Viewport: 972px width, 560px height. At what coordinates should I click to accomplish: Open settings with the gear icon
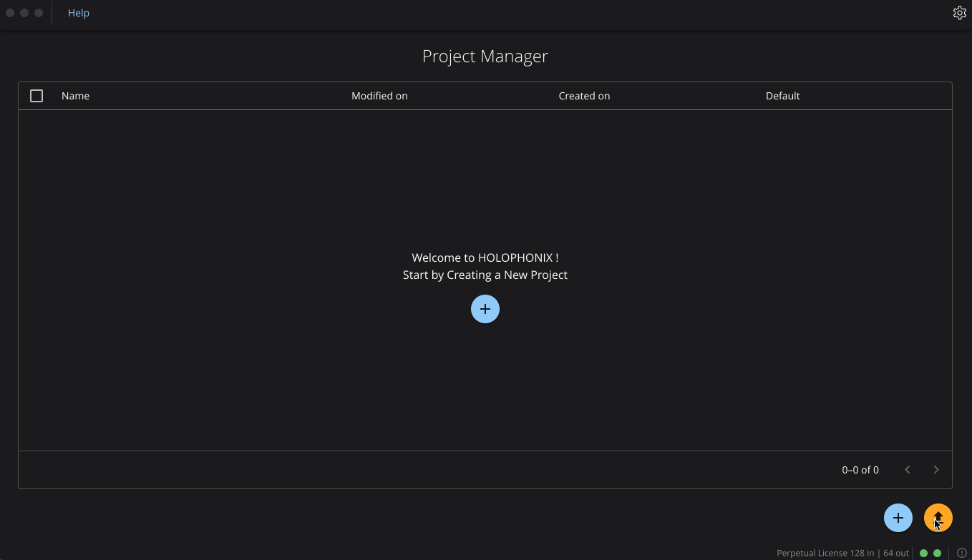pyautogui.click(x=960, y=13)
